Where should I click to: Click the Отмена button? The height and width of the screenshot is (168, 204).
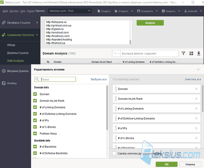(x=190, y=164)
